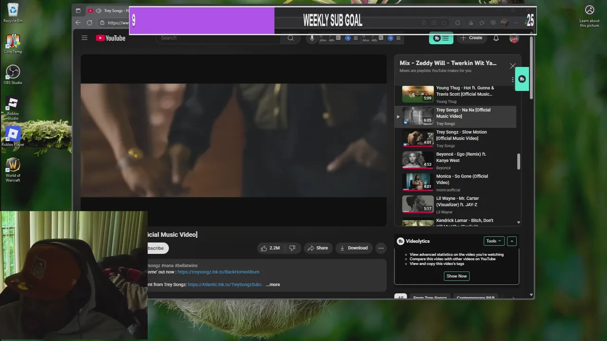Launch Roblox Player desktop shortcut
This screenshot has width=607, height=341.
(13, 136)
